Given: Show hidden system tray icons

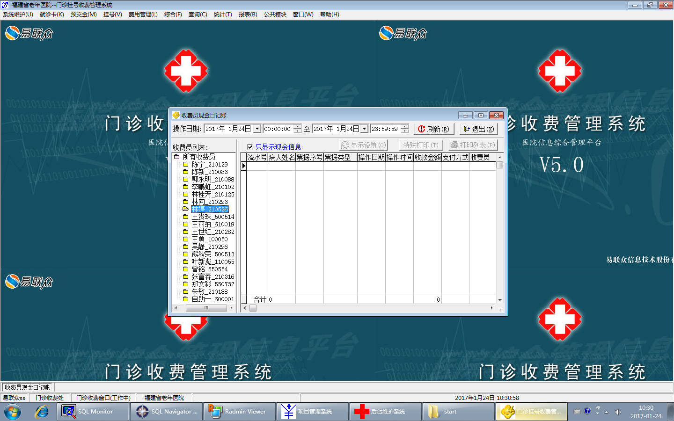Looking at the screenshot, I should 607,412.
